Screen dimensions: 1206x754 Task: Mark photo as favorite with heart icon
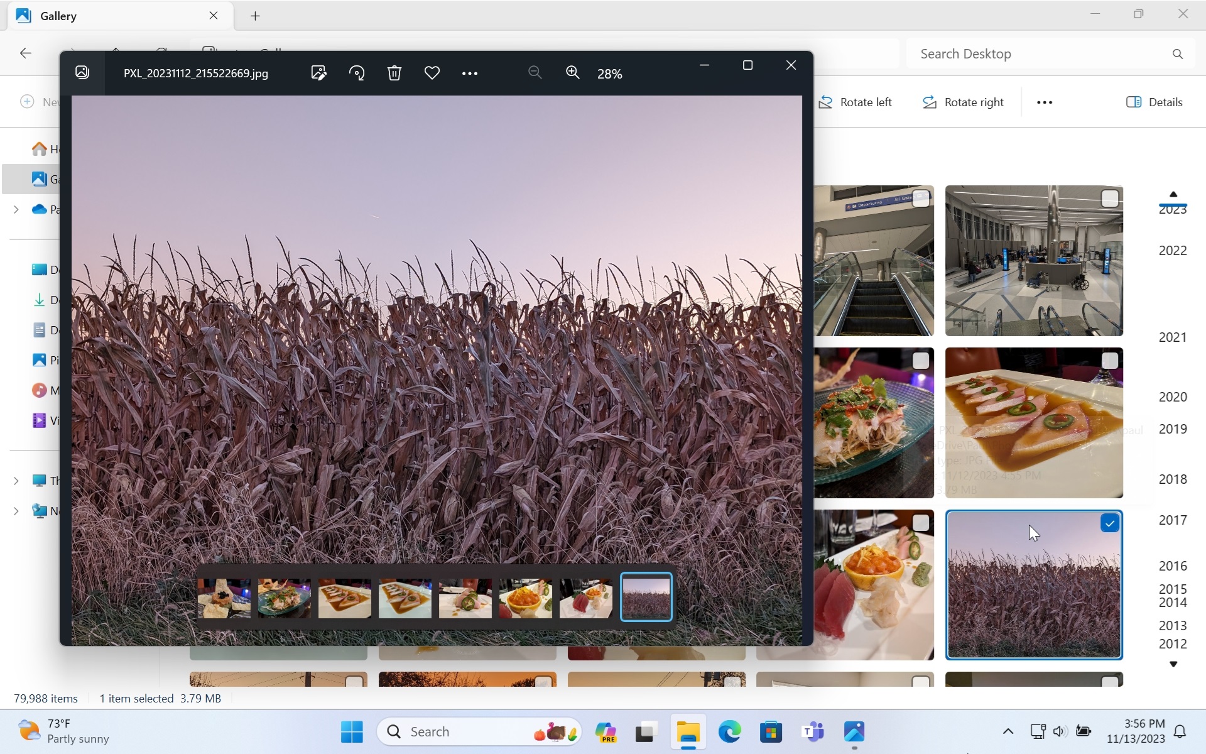pyautogui.click(x=432, y=73)
